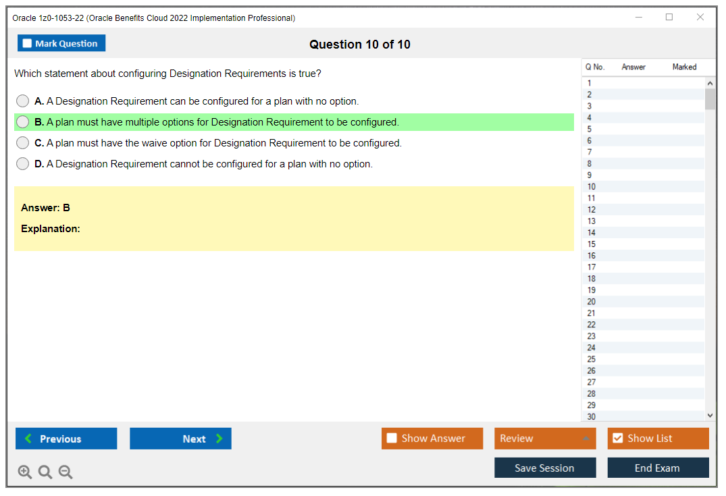End the exam

click(x=658, y=468)
